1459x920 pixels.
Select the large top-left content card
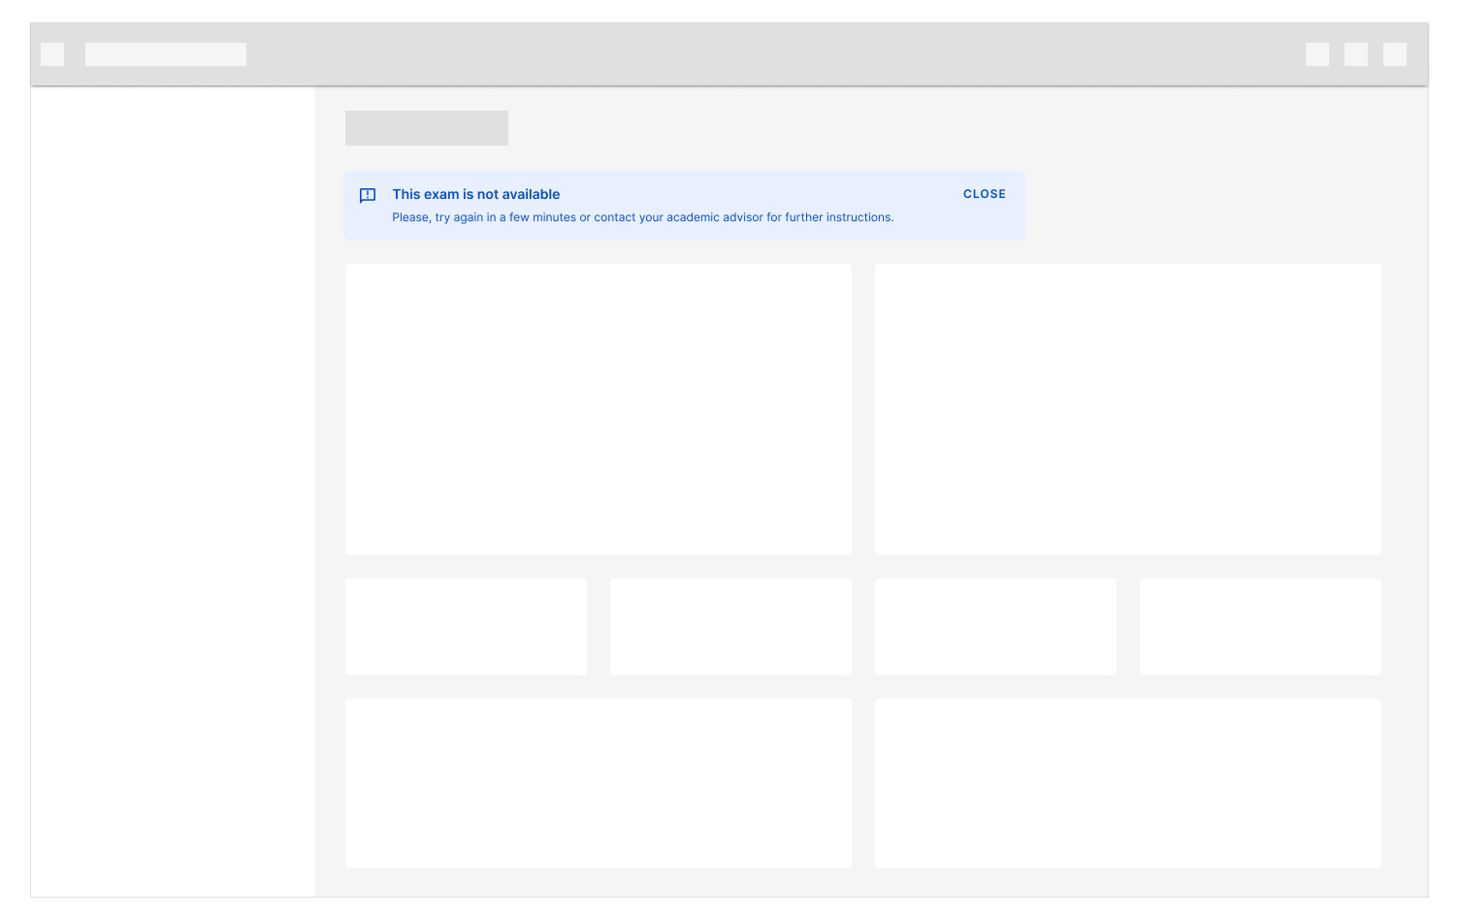pos(598,410)
